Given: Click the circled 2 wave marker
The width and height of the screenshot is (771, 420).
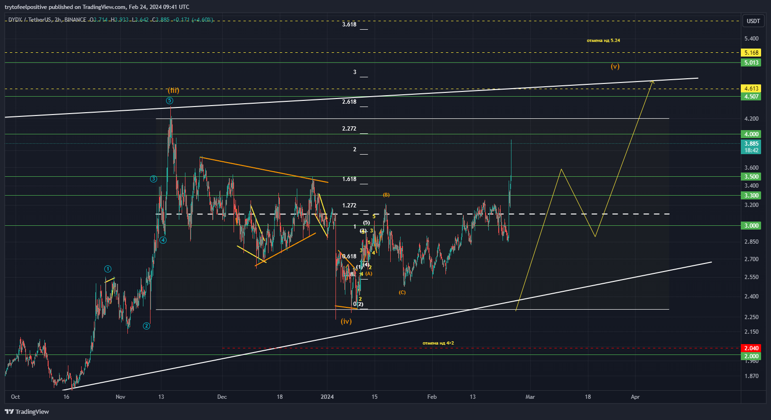Looking at the screenshot, I should pyautogui.click(x=147, y=326).
